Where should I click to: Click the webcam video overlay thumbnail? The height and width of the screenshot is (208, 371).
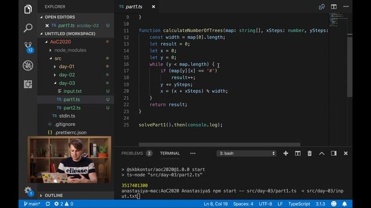click(70, 159)
